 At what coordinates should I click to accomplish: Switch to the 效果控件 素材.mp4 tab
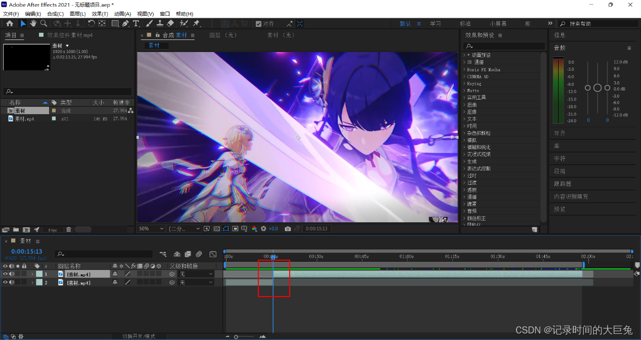point(70,35)
